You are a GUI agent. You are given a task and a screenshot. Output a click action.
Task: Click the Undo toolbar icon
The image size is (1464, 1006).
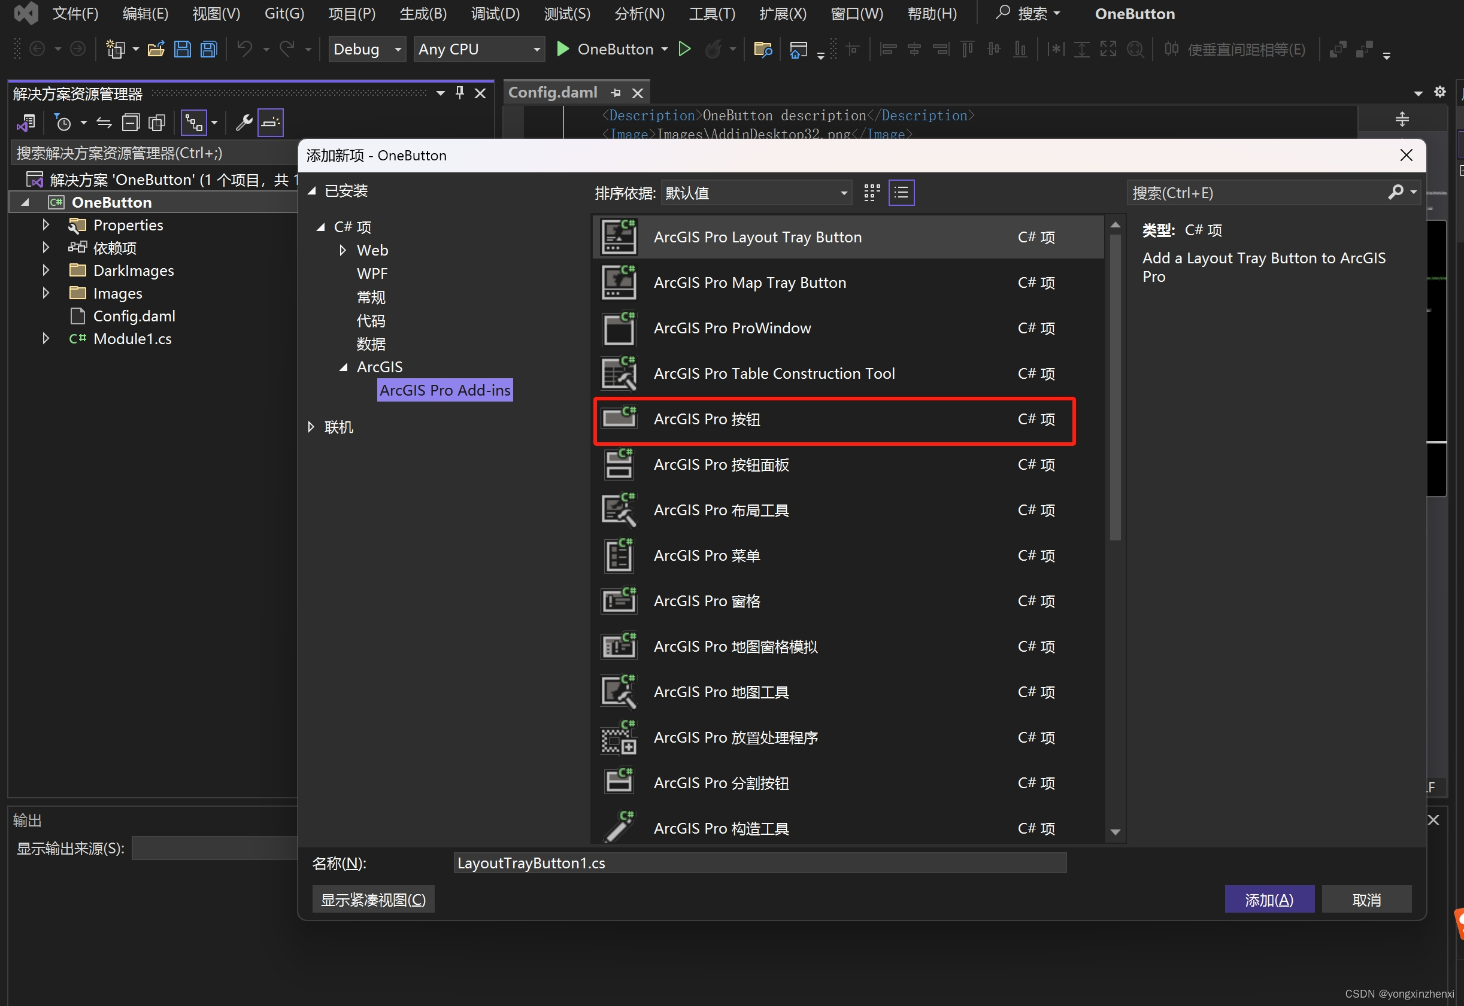coord(245,49)
